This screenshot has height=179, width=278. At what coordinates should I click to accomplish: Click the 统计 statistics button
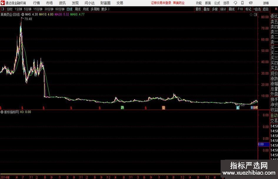(223, 9)
